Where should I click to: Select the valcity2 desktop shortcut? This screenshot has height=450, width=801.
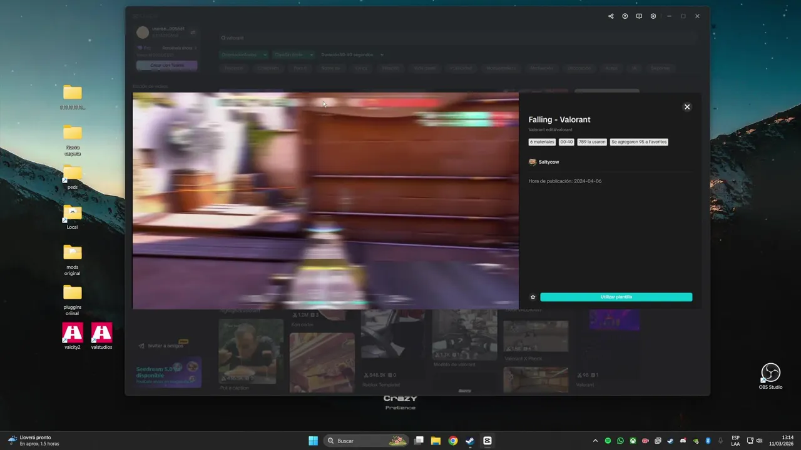click(x=73, y=336)
